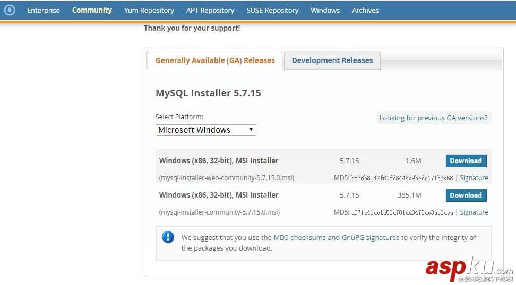Click the mysql-installer-community-5.7.15.0.msi filename

pos(219,212)
